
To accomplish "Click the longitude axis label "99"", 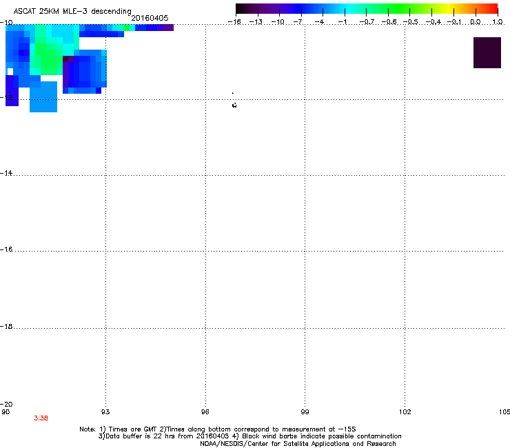I will pyautogui.click(x=305, y=412).
